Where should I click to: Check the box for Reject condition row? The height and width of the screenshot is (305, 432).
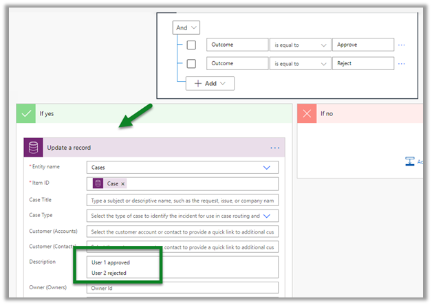(192, 64)
